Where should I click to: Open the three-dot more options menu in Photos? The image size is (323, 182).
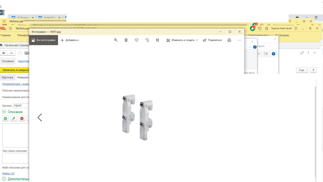coord(239,40)
